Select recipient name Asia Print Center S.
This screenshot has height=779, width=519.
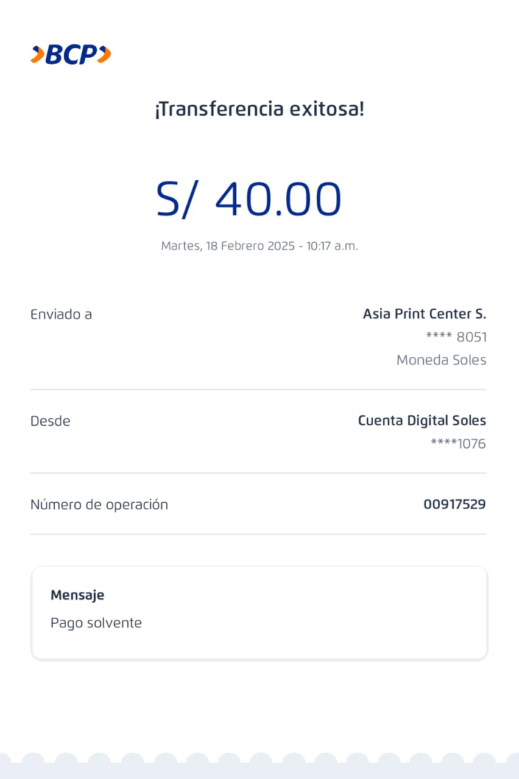425,314
